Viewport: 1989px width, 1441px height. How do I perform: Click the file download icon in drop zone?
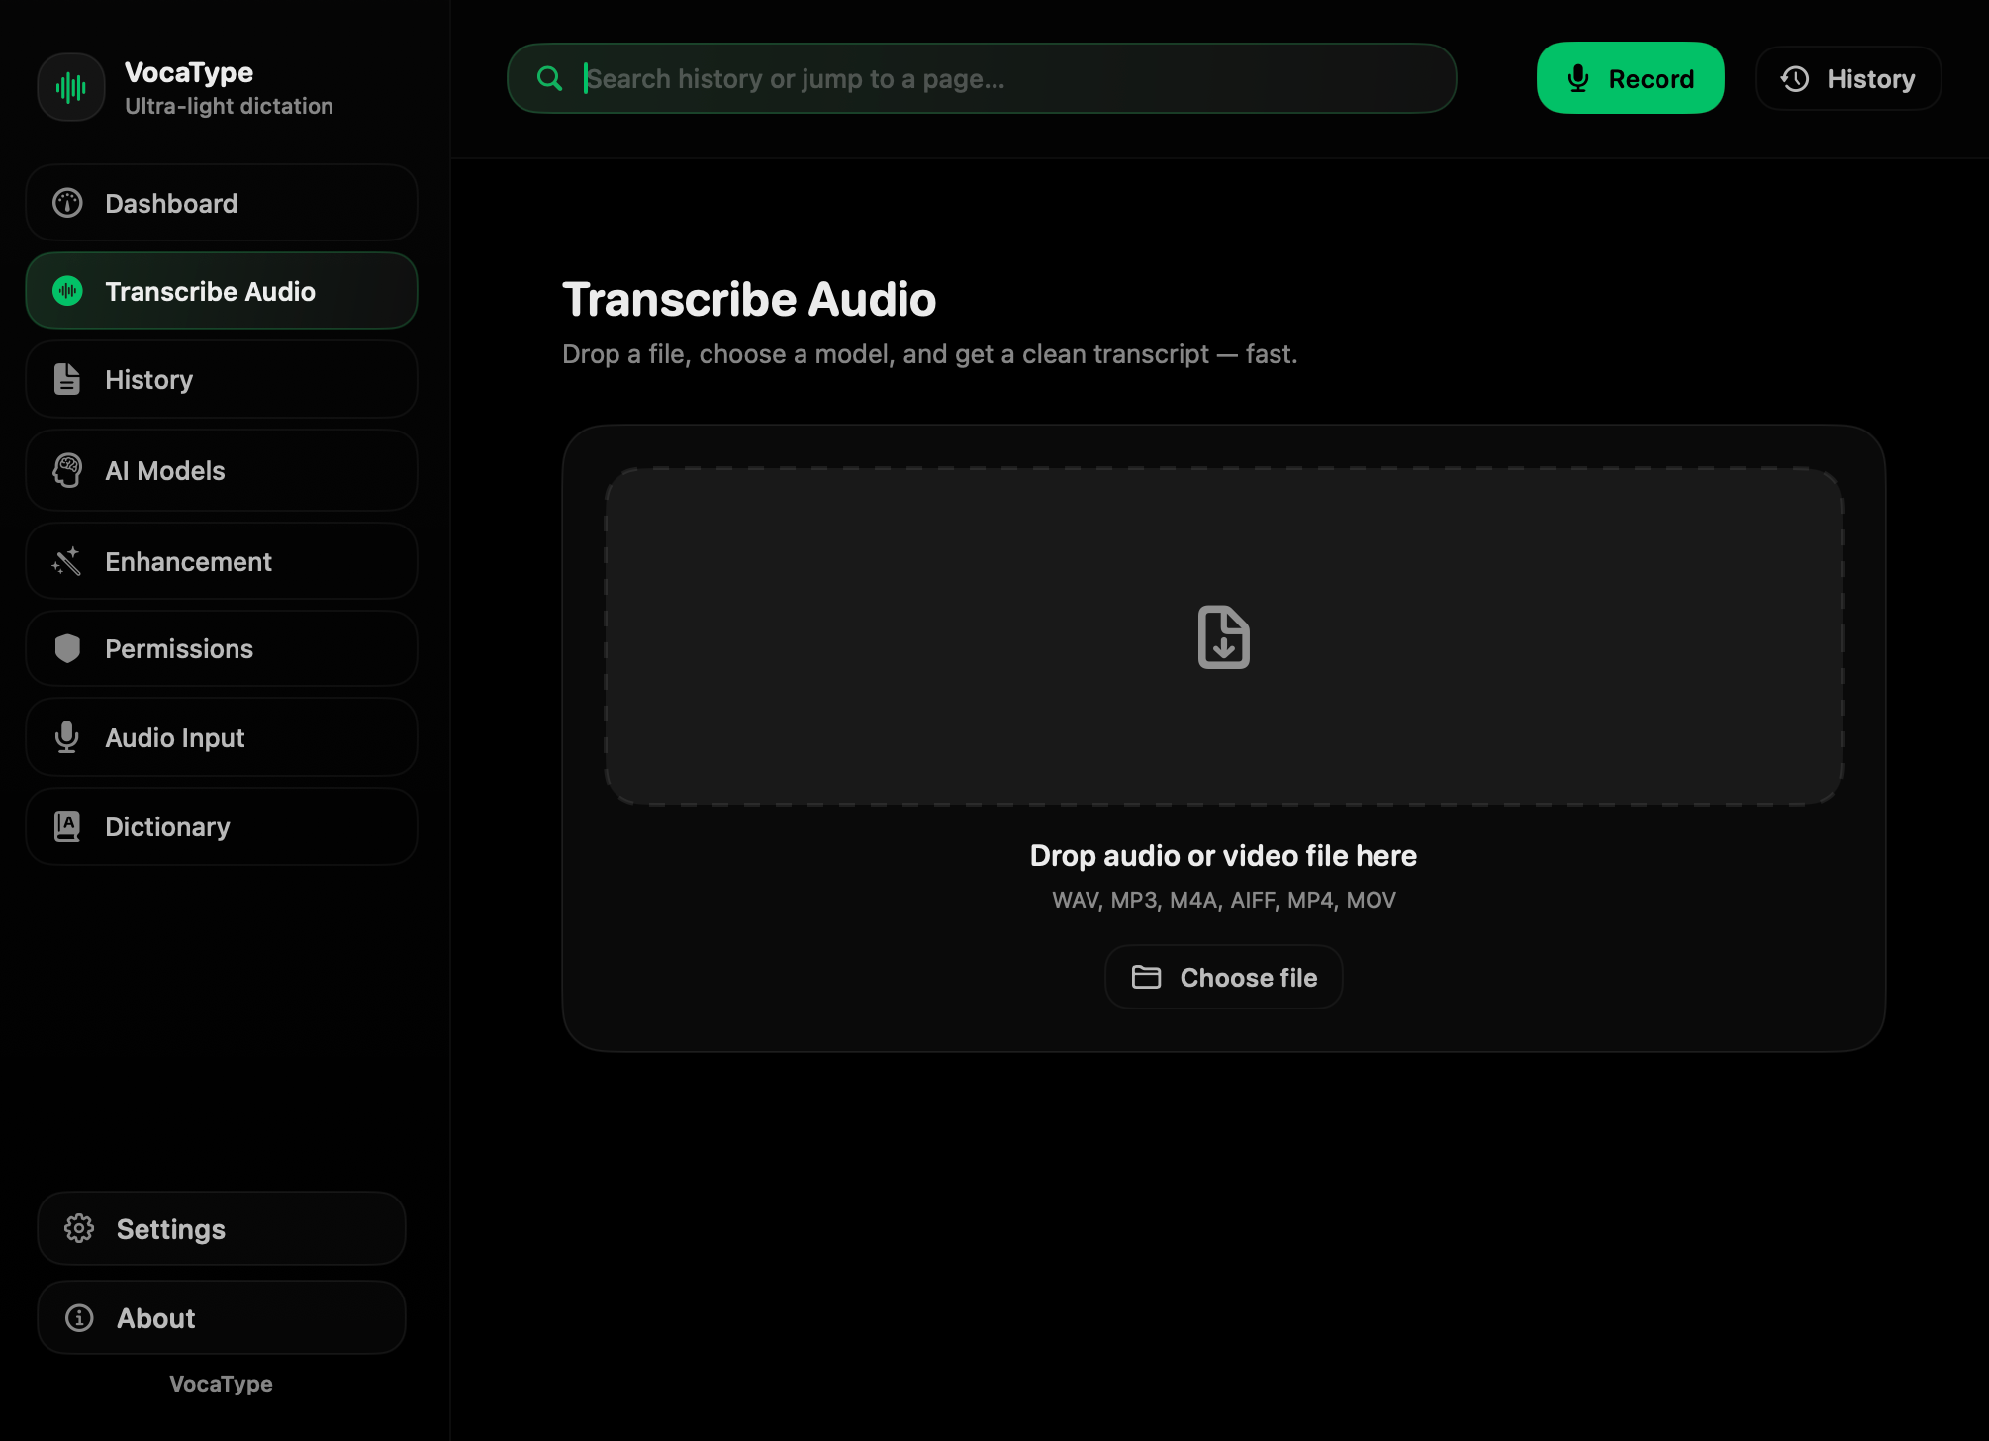[1223, 636]
